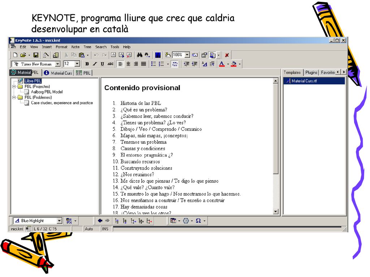Select Case studies, experience and practice node
This screenshot has height=277, width=370.
point(62,103)
